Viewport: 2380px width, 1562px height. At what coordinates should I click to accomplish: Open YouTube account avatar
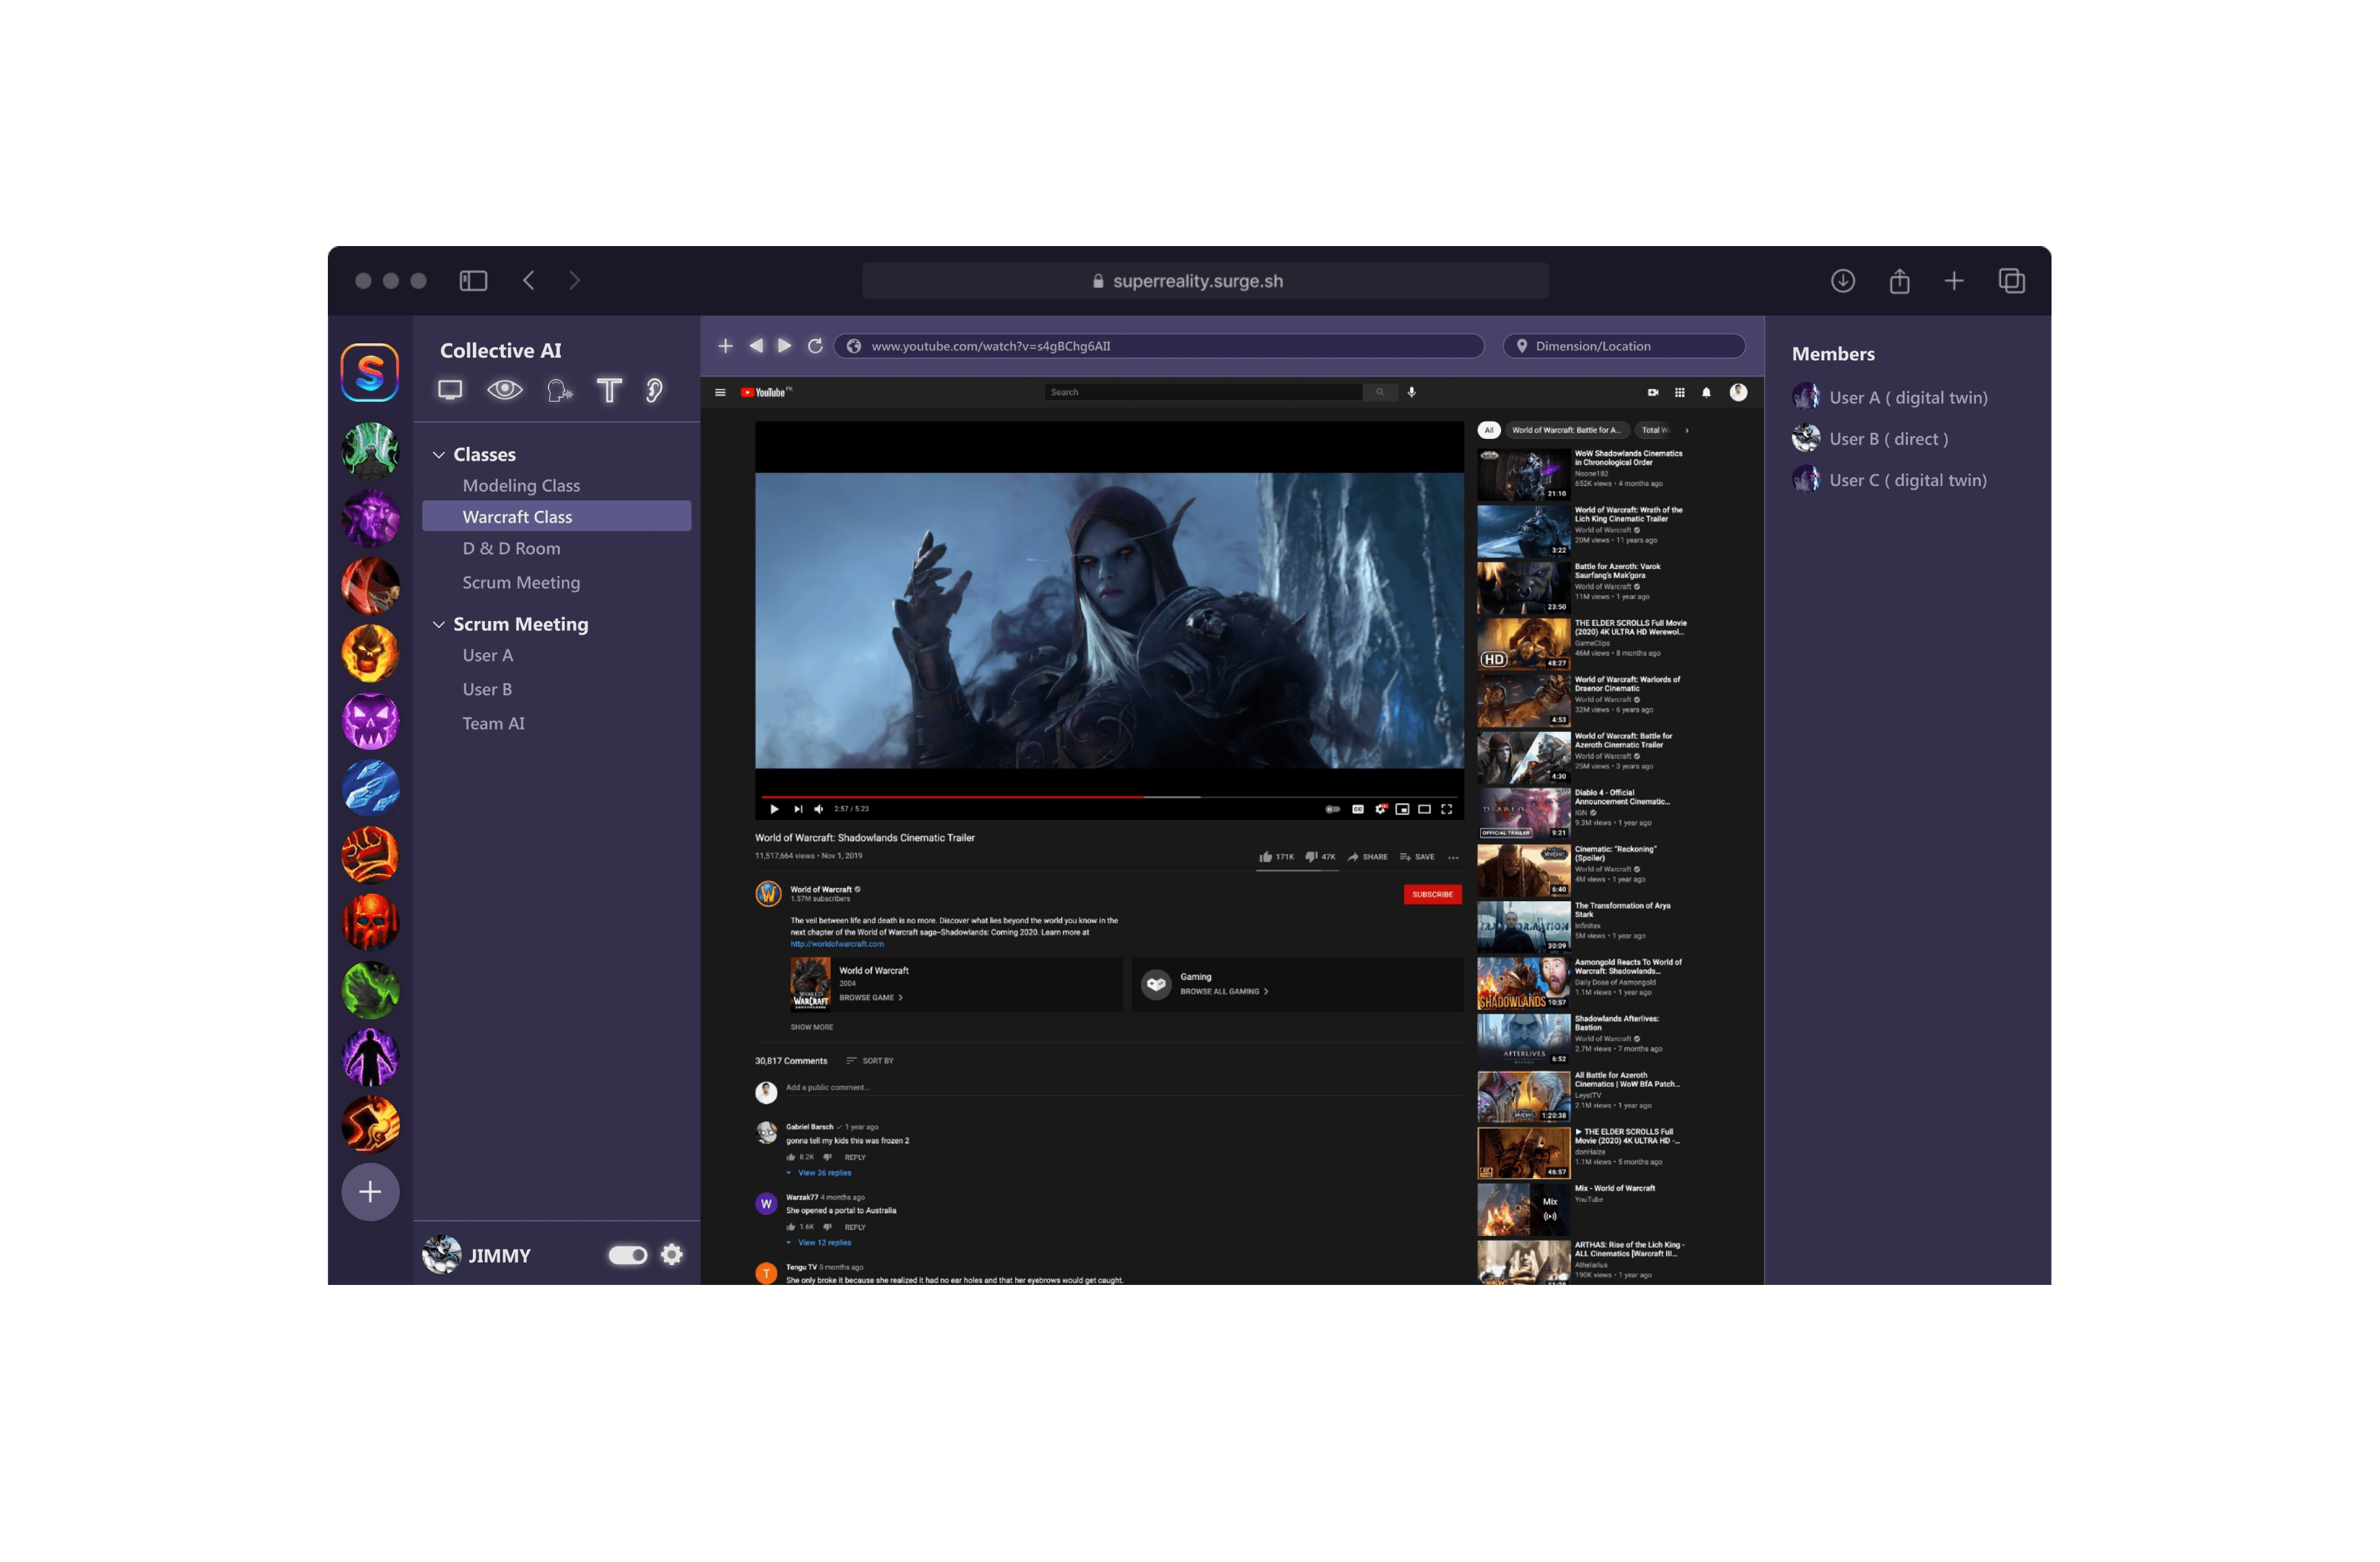tap(1739, 393)
